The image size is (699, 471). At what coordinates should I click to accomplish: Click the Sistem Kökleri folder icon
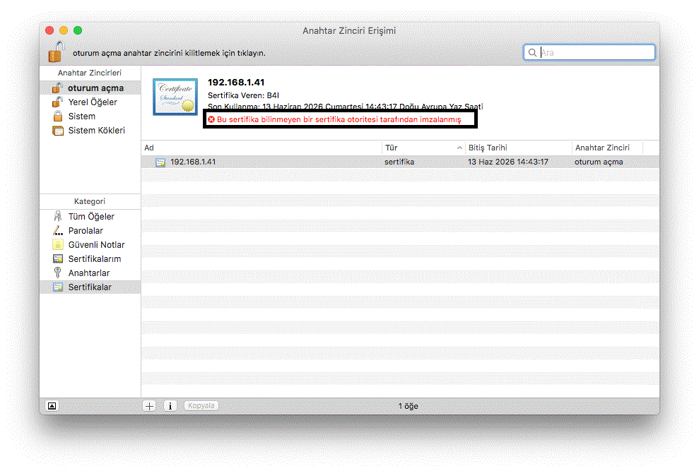click(x=58, y=131)
